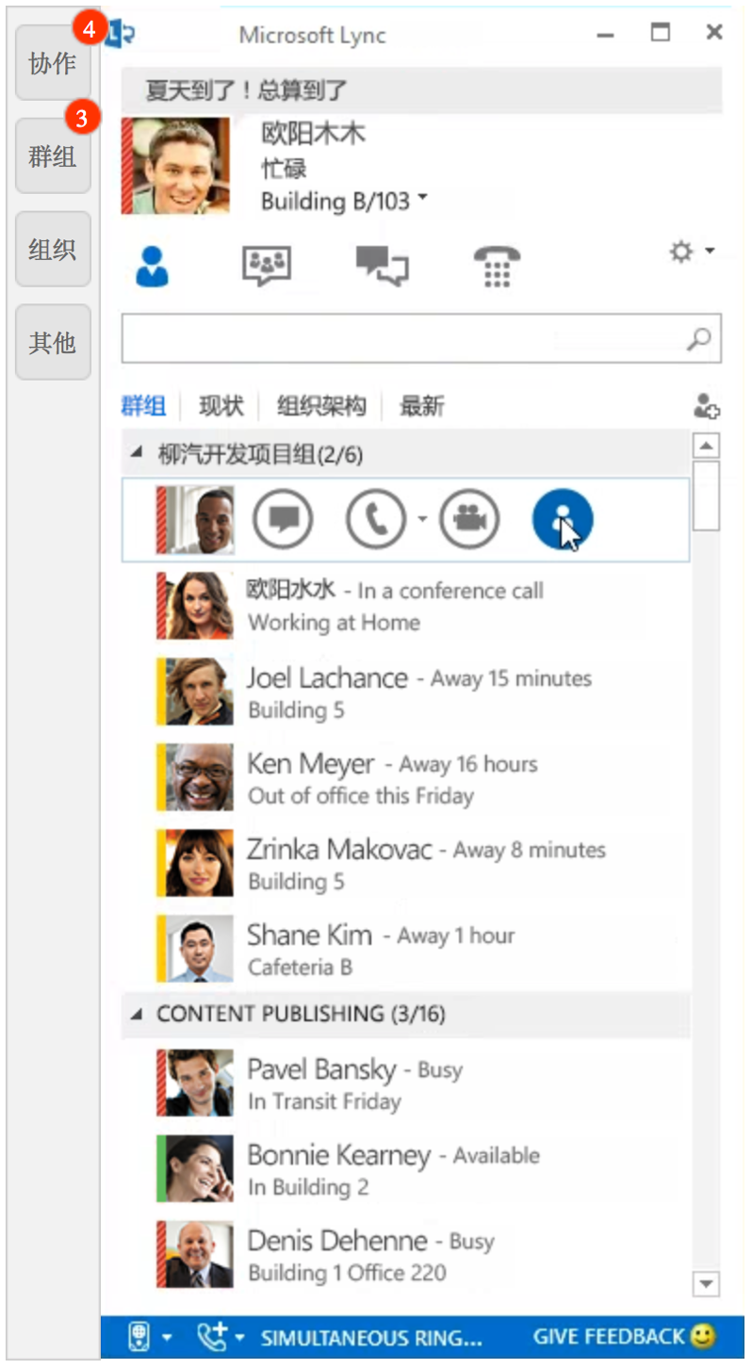Click SIMULTANEOUS RING status text
The height and width of the screenshot is (1368, 752).
(371, 1338)
